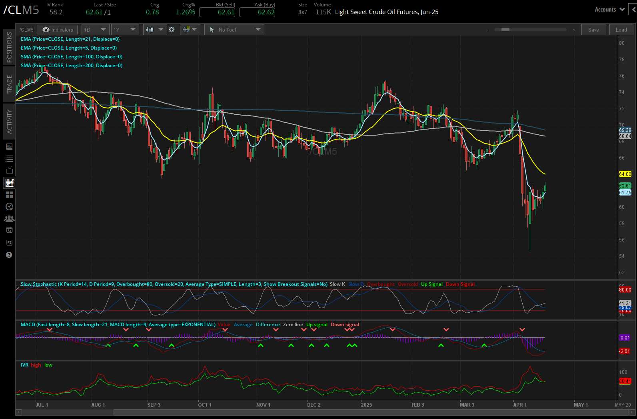Open the TV video feed icon
637x419 pixels.
(9, 170)
